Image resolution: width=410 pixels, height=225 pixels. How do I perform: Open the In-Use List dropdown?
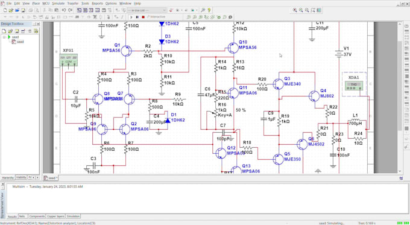(x=147, y=10)
